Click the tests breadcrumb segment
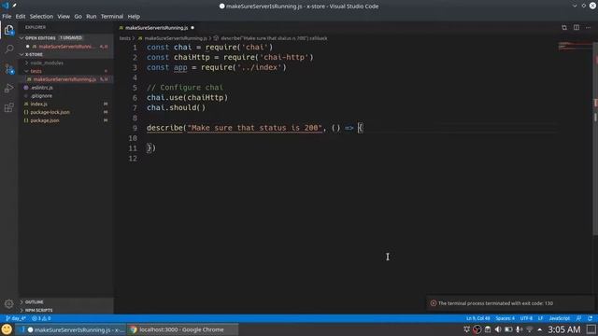The image size is (598, 336). pos(124,38)
